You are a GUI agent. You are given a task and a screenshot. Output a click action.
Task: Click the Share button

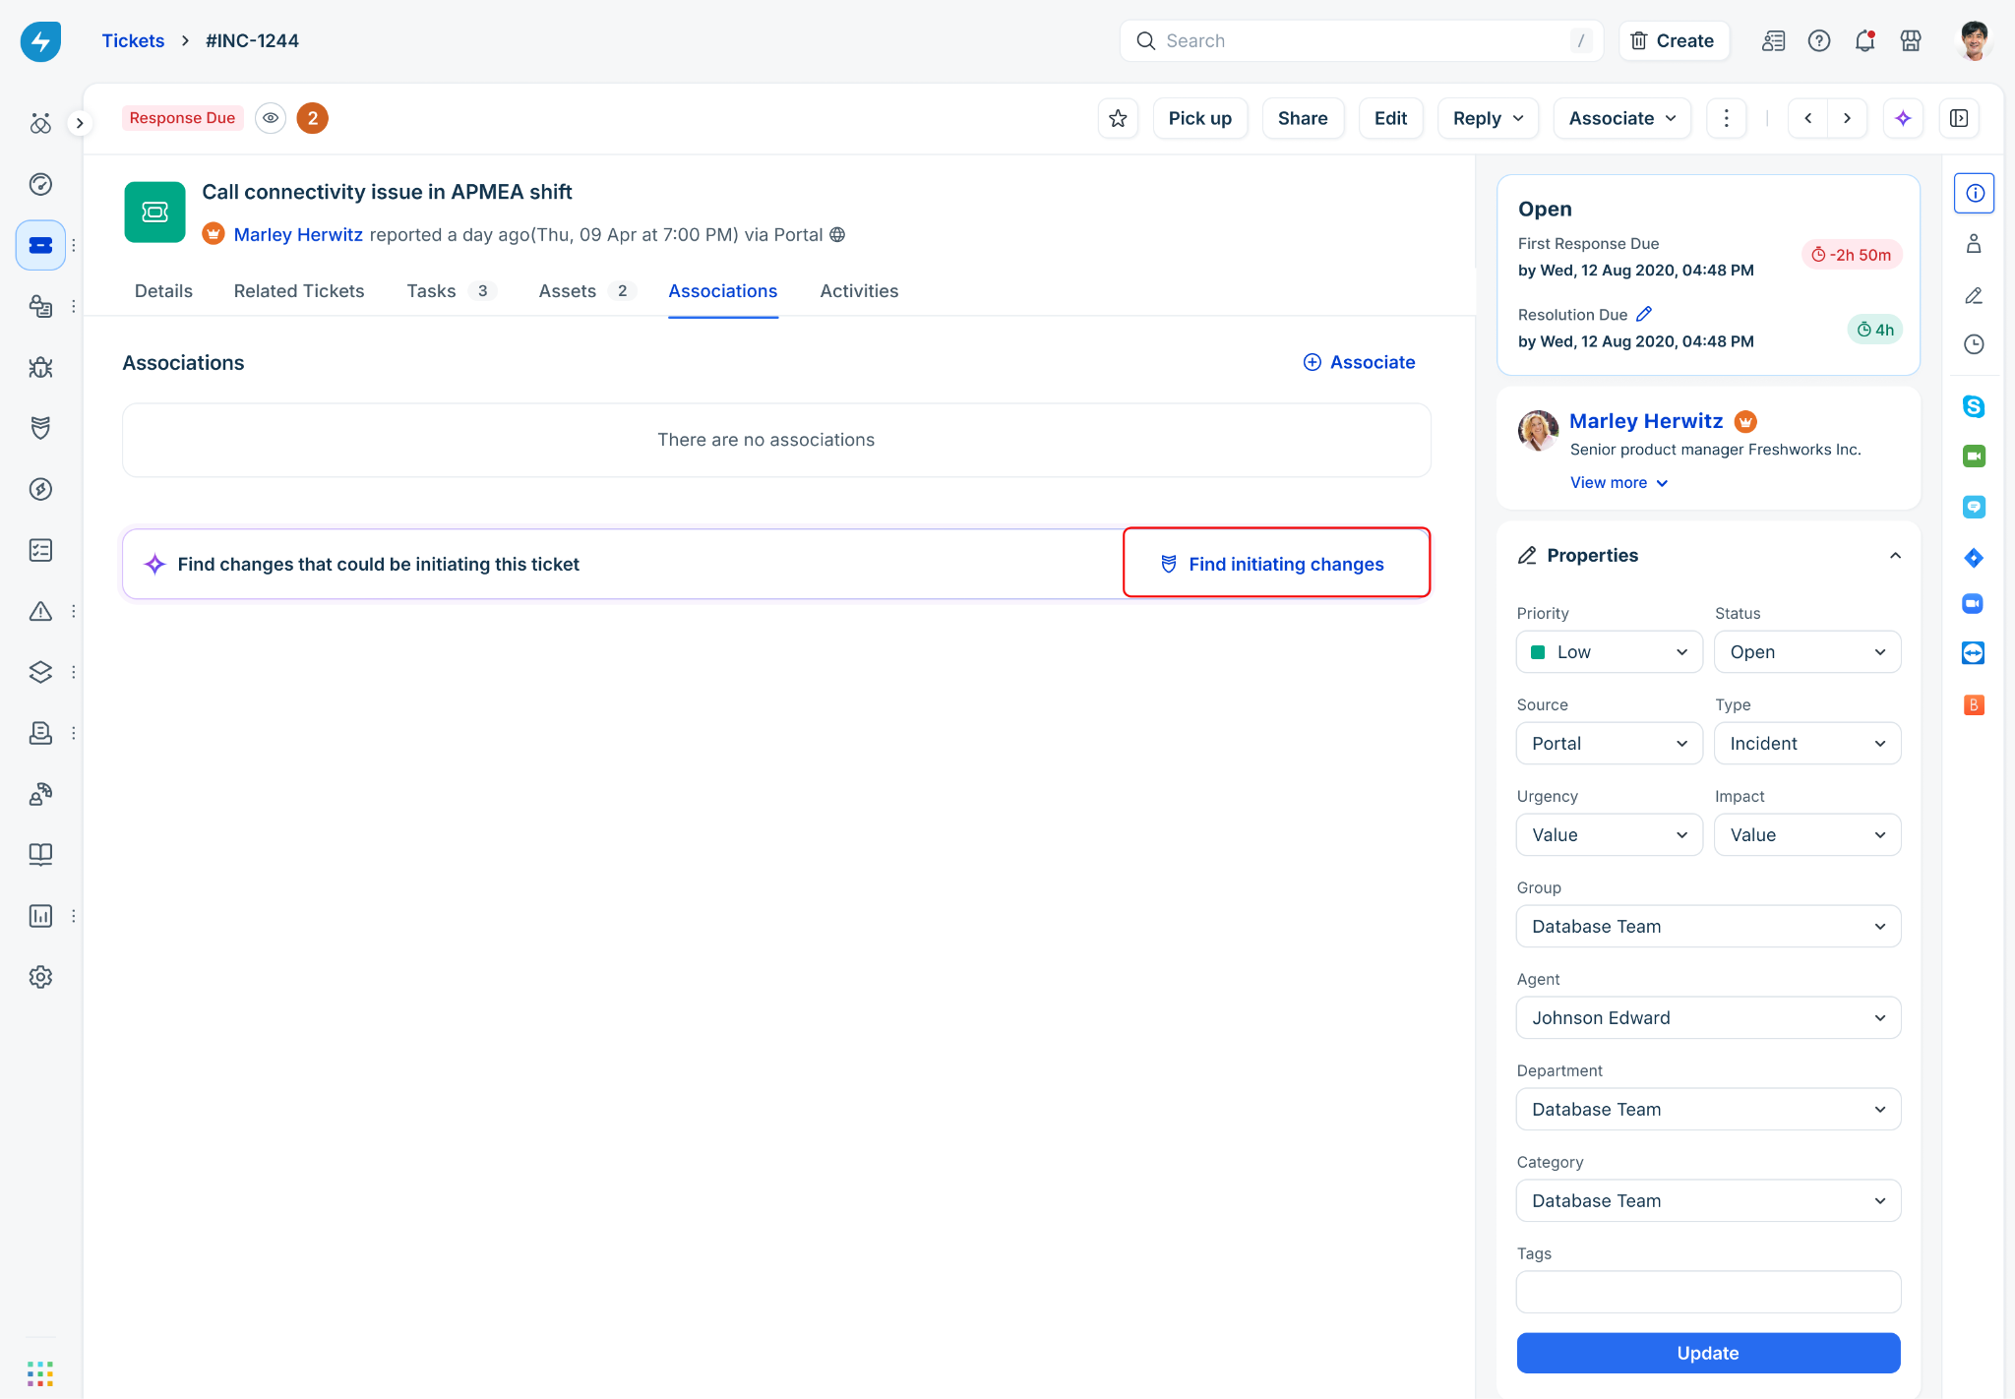(x=1303, y=118)
